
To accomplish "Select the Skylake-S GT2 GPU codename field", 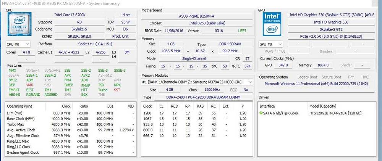I will 331,29.
